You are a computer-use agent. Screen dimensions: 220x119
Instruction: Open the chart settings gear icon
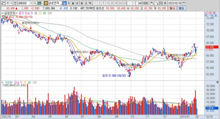[x=165, y=3]
